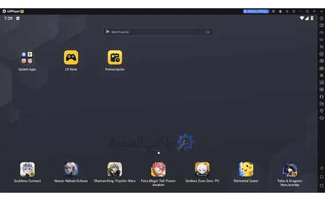Launch Tales & Dragons: NewJourney

click(x=290, y=169)
